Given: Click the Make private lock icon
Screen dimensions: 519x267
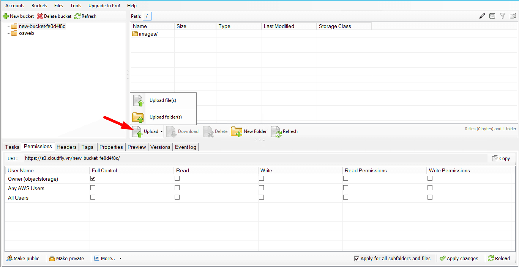Looking at the screenshot, I should (x=52, y=258).
